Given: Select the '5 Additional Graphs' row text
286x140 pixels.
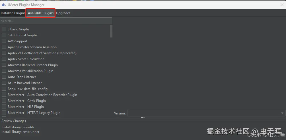Looking at the screenshot, I should 22,35.
